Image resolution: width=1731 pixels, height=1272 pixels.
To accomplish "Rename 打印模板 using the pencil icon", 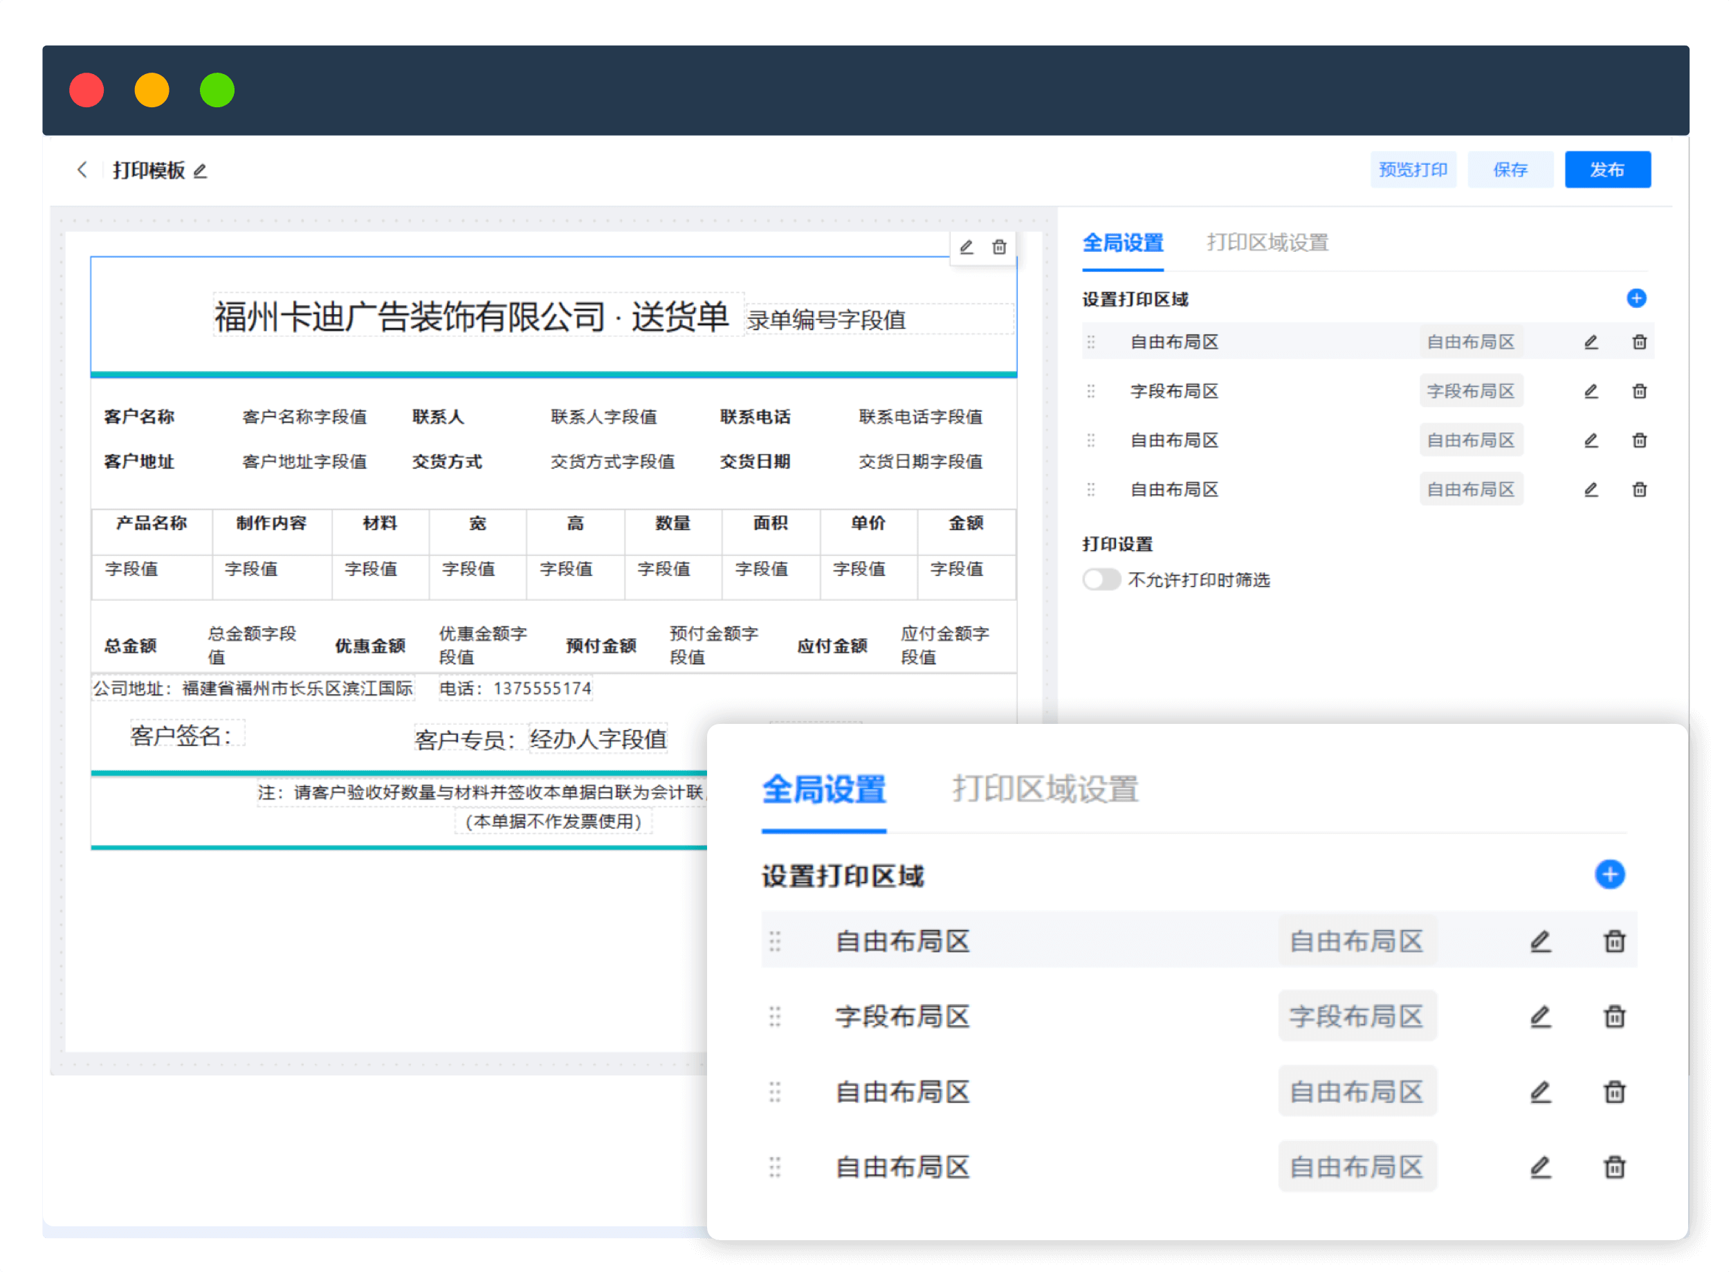I will coord(199,171).
